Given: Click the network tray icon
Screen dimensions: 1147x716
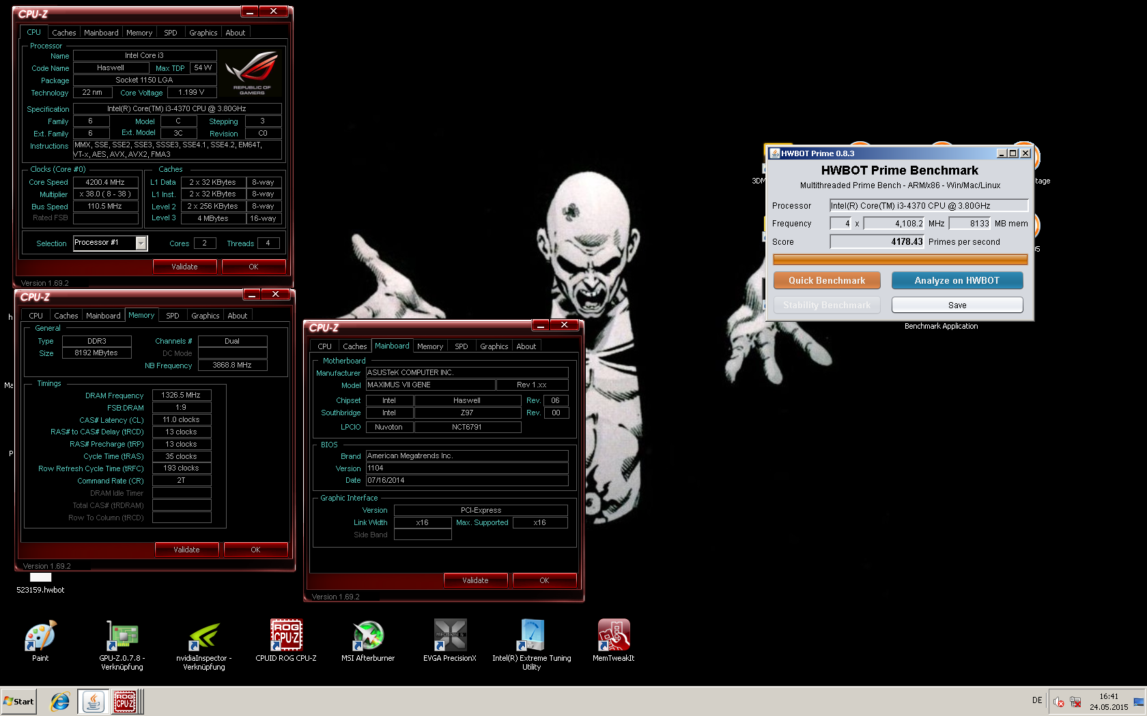Looking at the screenshot, I should pyautogui.click(x=1075, y=702).
